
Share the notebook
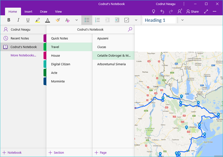192,11
